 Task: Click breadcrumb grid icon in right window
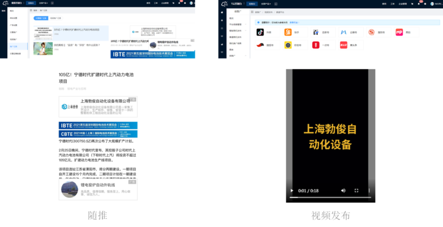tap(252, 12)
